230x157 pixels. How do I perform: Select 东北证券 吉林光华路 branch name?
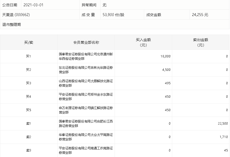pos(86,70)
